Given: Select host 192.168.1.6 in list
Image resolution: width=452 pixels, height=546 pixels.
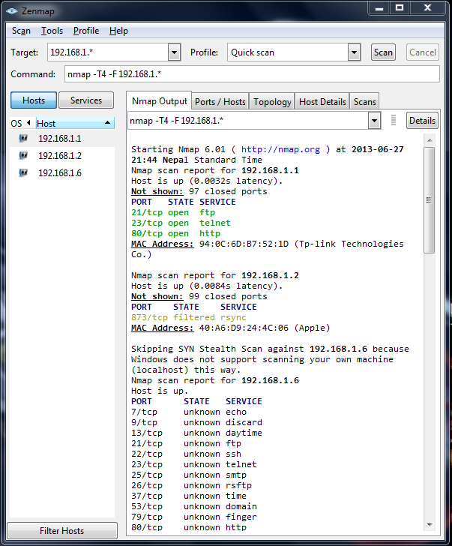Looking at the screenshot, I should 62,172.
